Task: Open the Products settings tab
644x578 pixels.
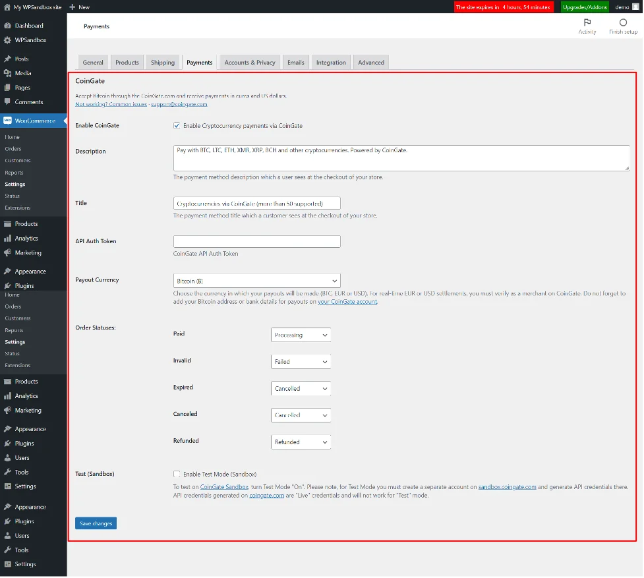Action: [x=127, y=63]
